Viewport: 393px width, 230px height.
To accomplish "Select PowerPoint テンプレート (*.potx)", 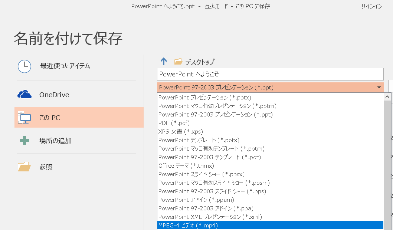I will click(270, 140).
